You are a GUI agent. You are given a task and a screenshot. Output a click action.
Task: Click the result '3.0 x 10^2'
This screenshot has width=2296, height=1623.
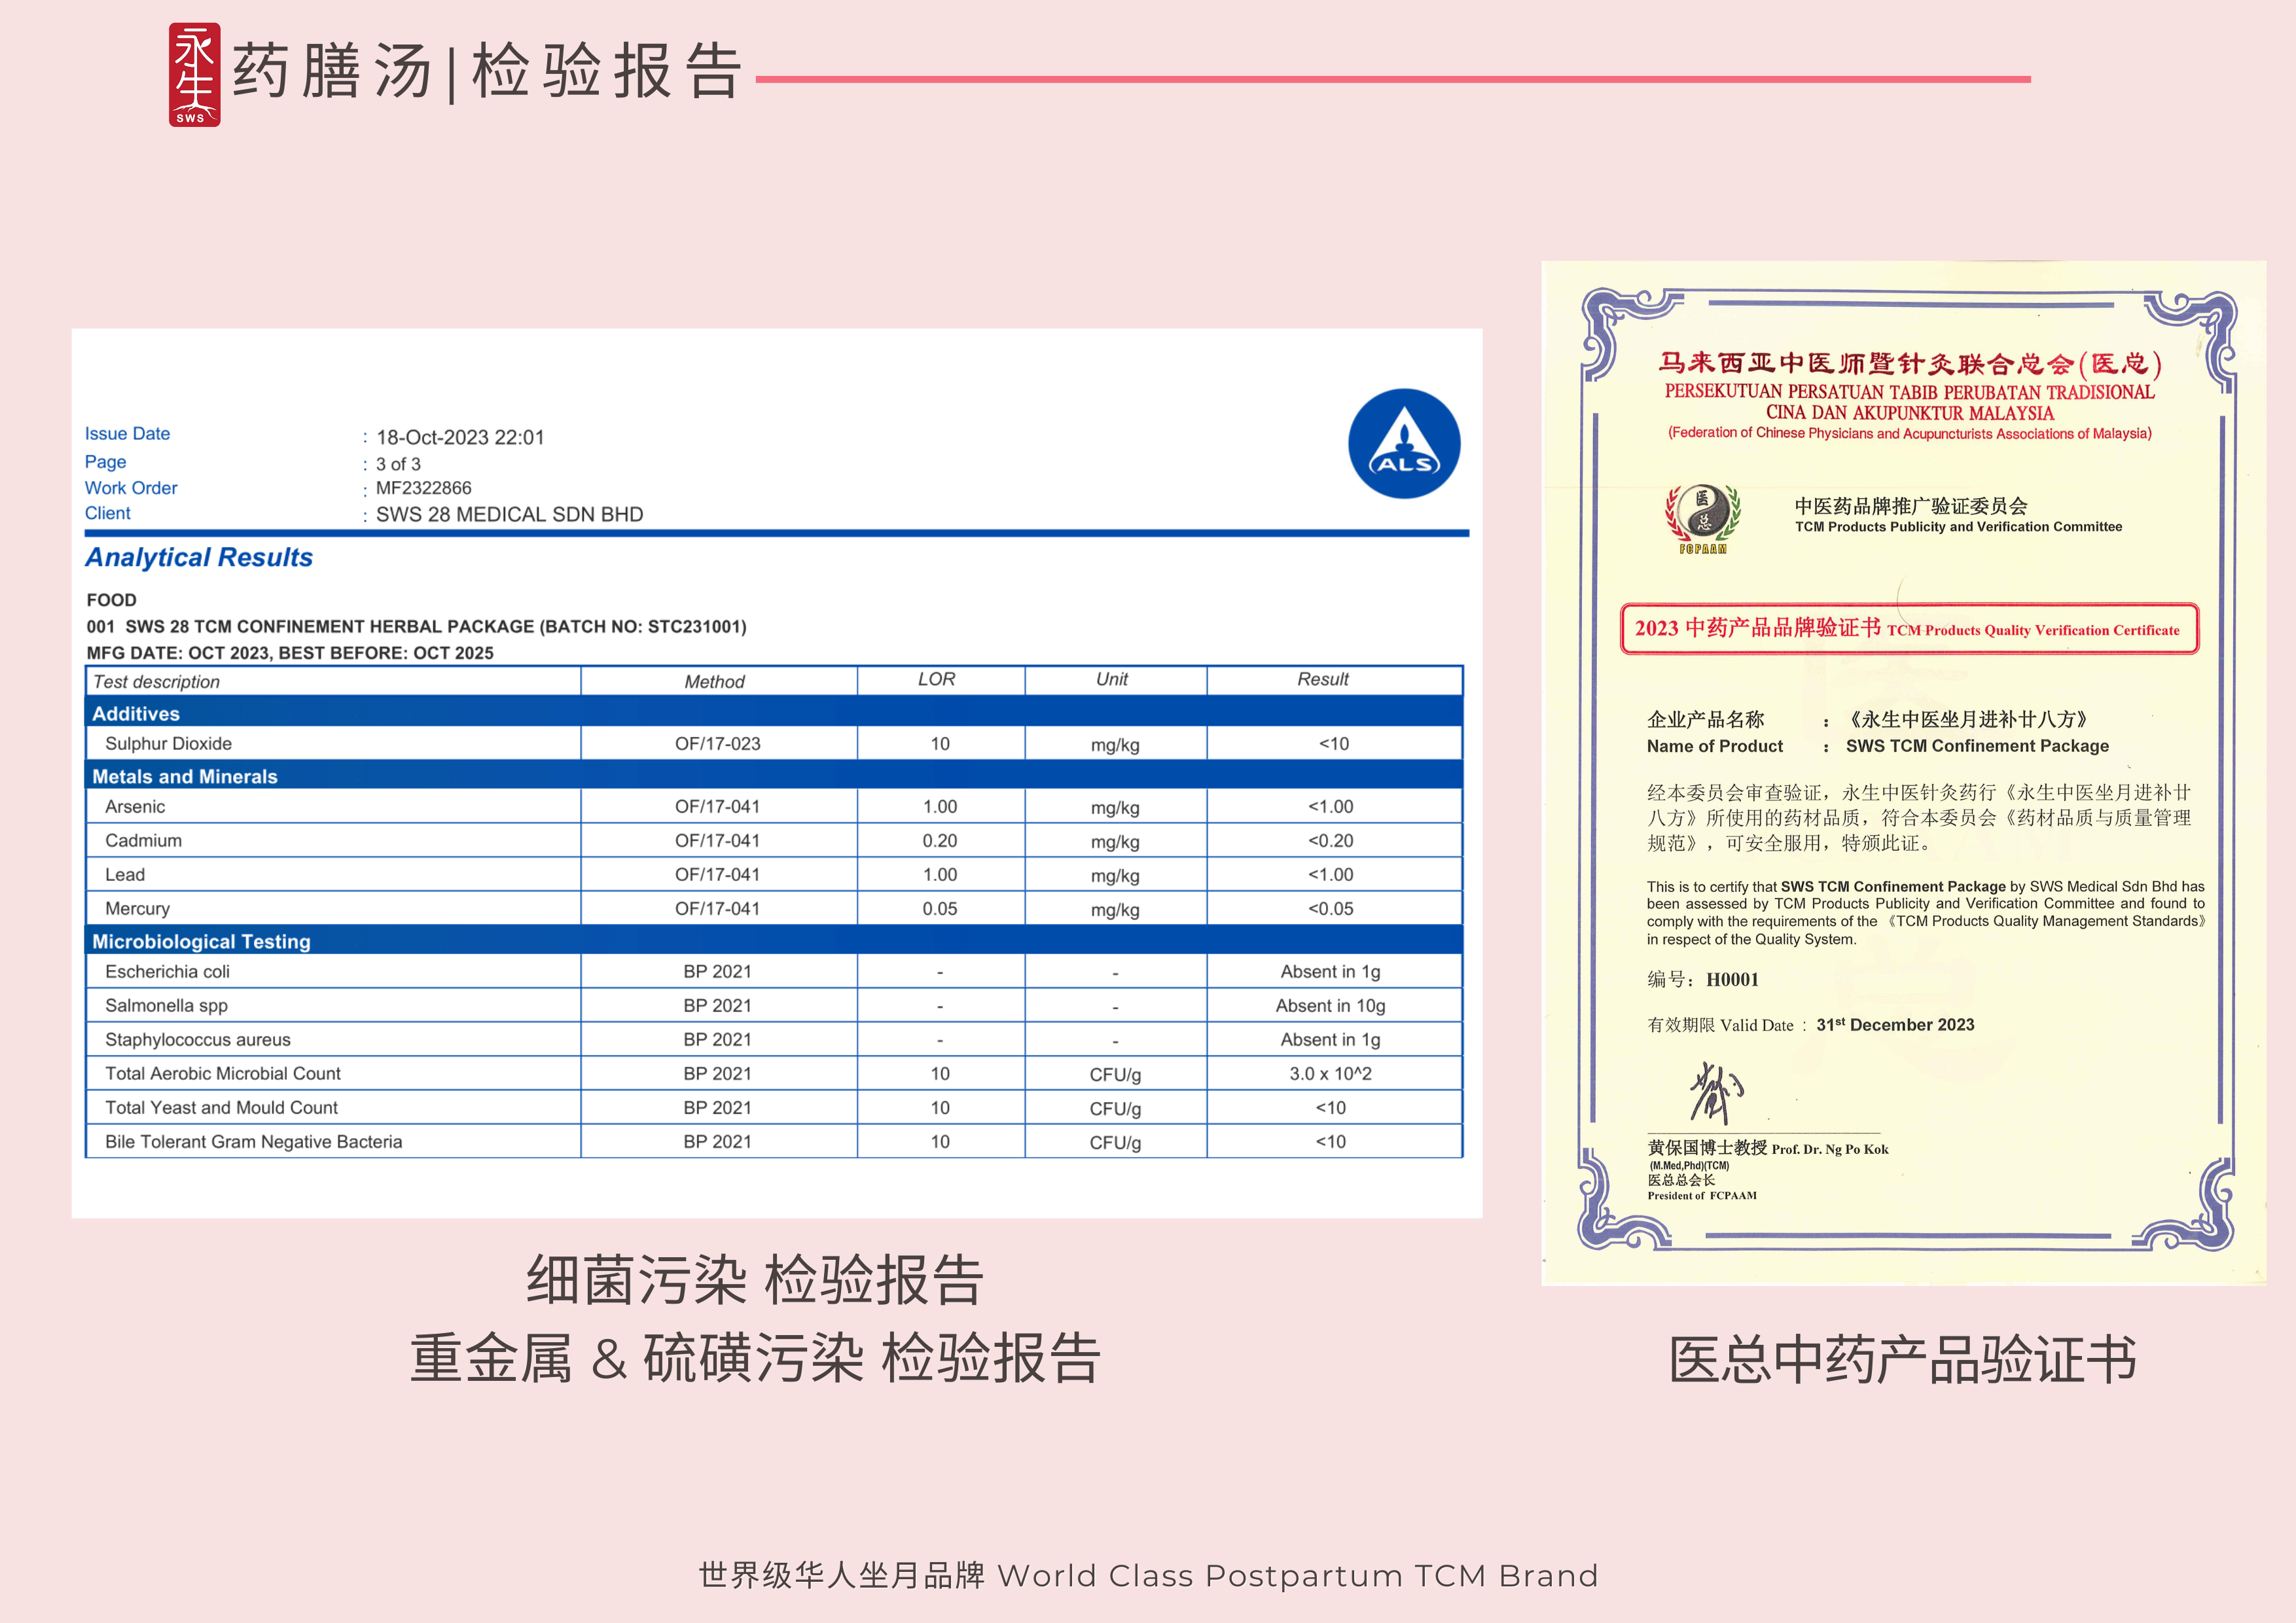click(1330, 1073)
